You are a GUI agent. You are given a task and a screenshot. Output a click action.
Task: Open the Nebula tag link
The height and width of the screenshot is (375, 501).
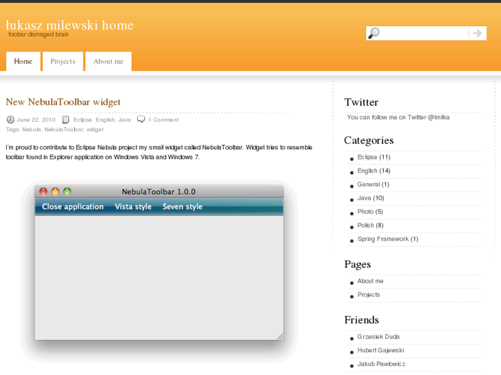31,129
